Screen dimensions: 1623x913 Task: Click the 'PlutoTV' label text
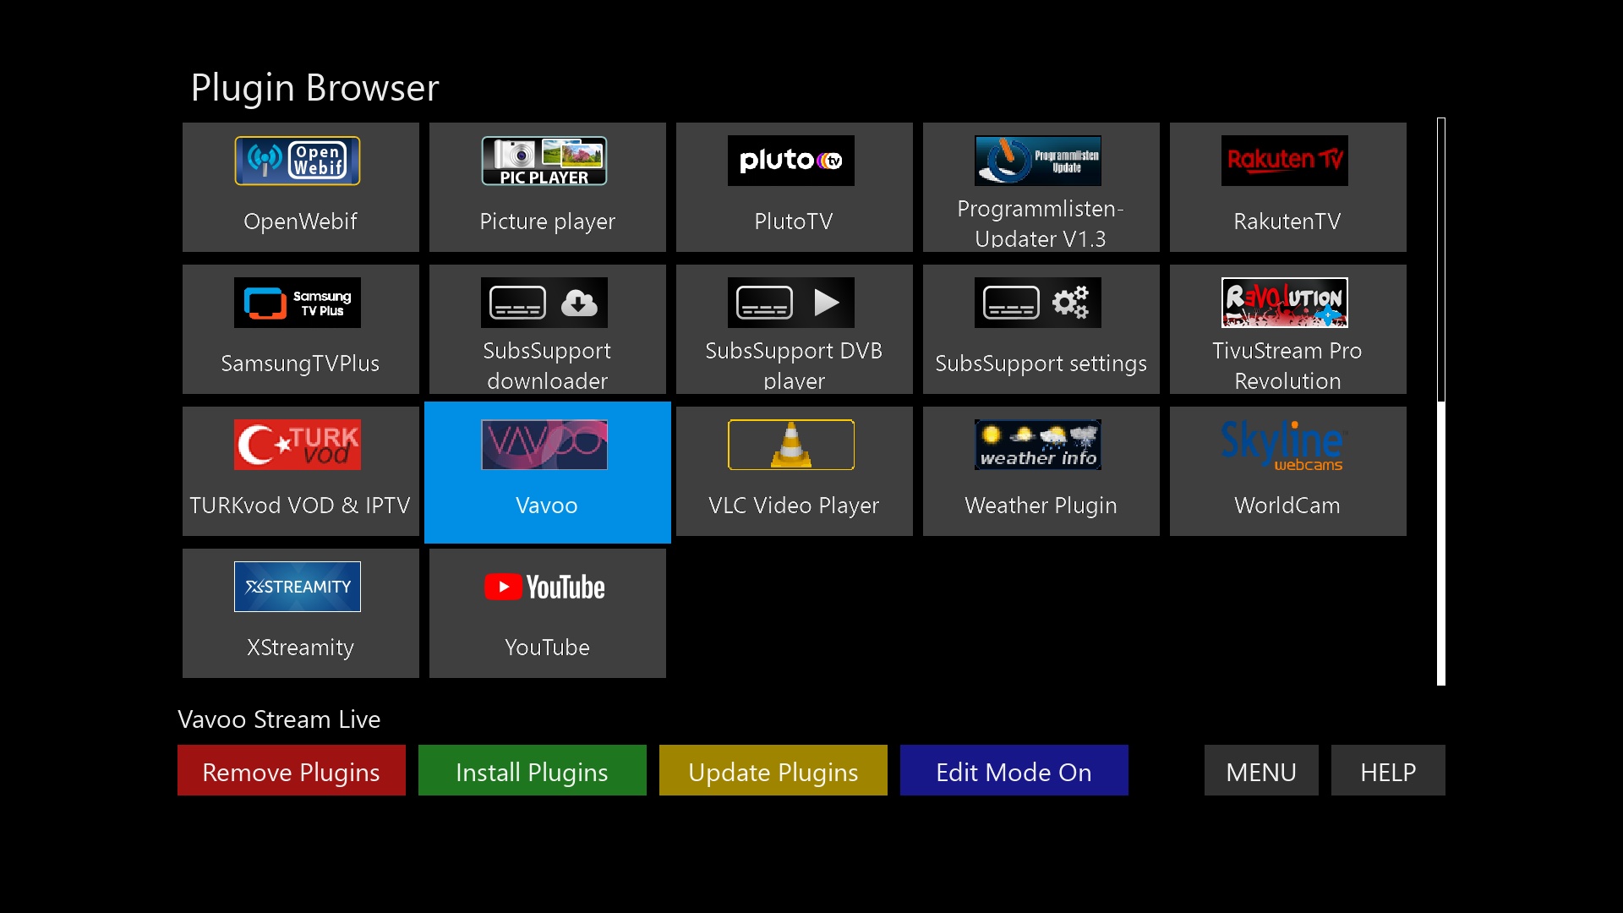[x=794, y=221]
